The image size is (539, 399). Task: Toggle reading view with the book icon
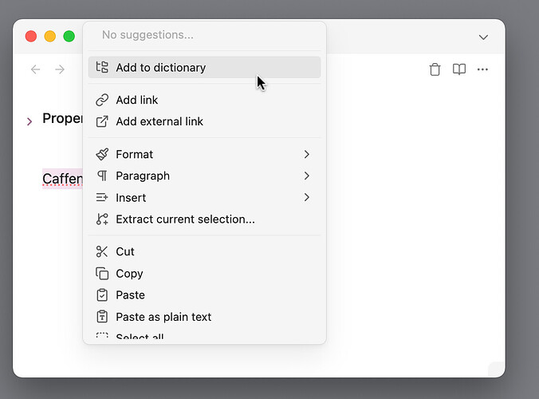click(459, 69)
